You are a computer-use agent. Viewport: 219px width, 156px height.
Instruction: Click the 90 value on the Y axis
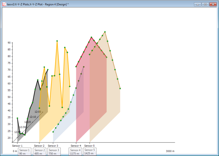pyautogui.click(x=9, y=43)
